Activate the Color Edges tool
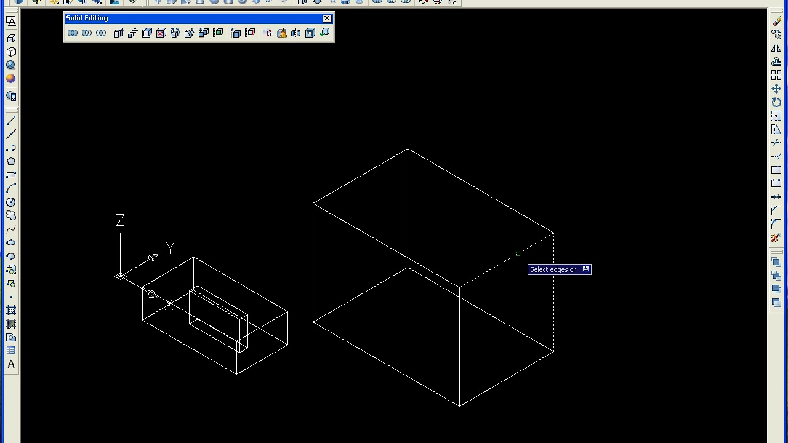The height and width of the screenshot is (443, 788). coord(250,33)
